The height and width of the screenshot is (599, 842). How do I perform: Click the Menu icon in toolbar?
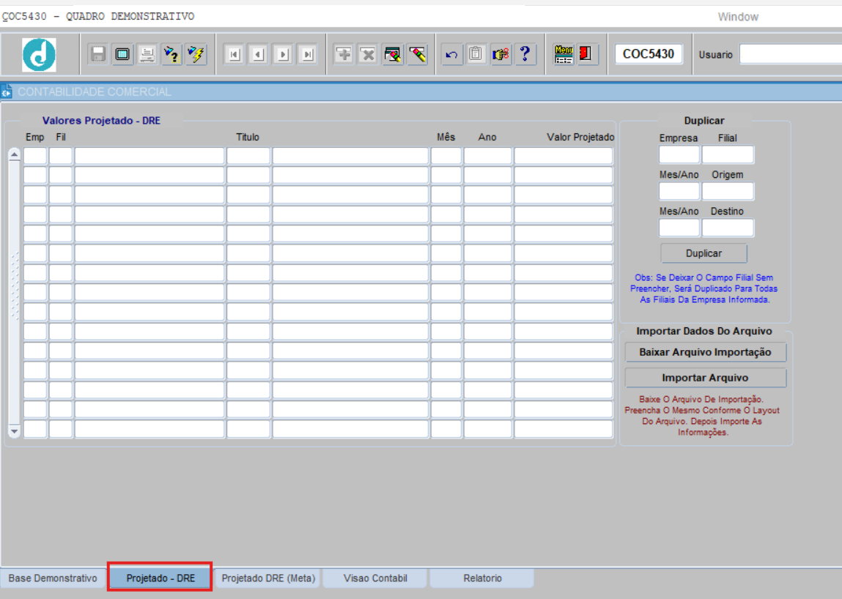click(564, 54)
